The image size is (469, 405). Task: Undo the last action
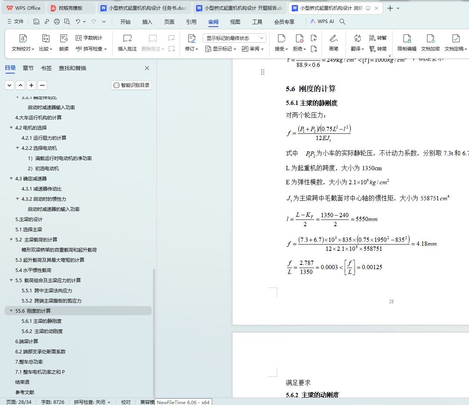pyautogui.click(x=78, y=22)
